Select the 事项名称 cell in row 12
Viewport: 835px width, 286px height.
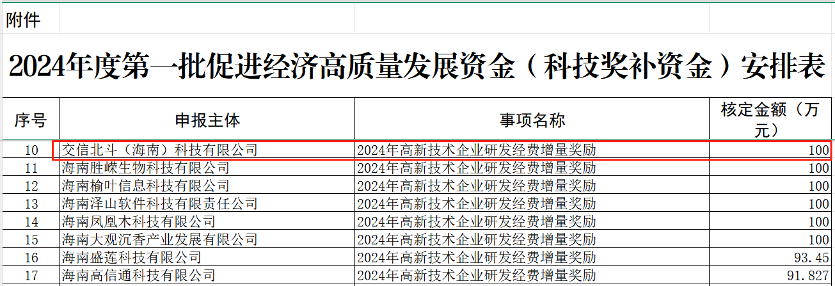tap(532, 186)
